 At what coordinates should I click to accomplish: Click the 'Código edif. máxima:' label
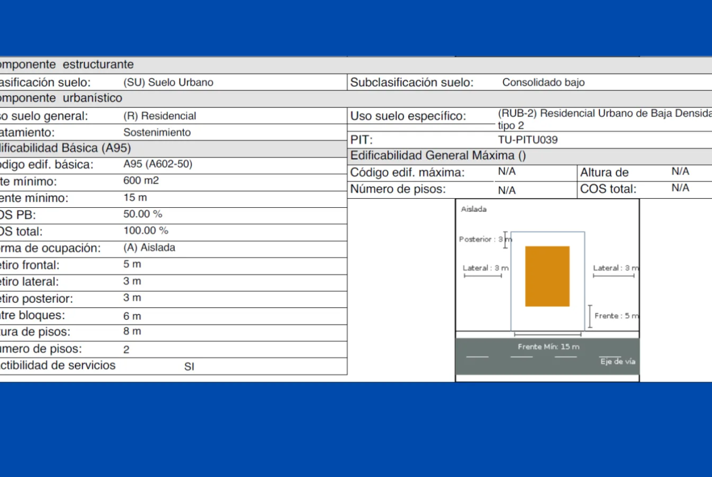[407, 173]
